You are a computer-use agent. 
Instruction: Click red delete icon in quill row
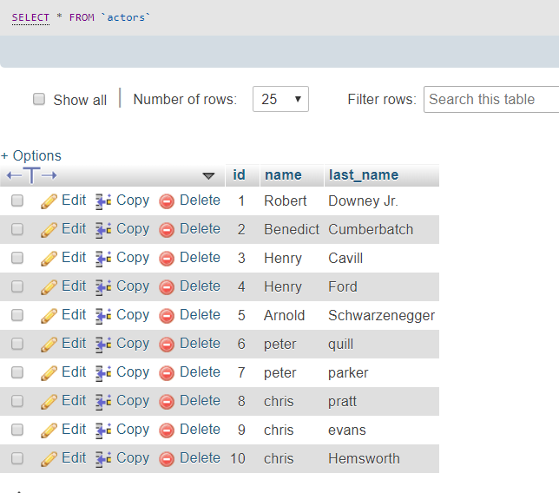pos(167,345)
